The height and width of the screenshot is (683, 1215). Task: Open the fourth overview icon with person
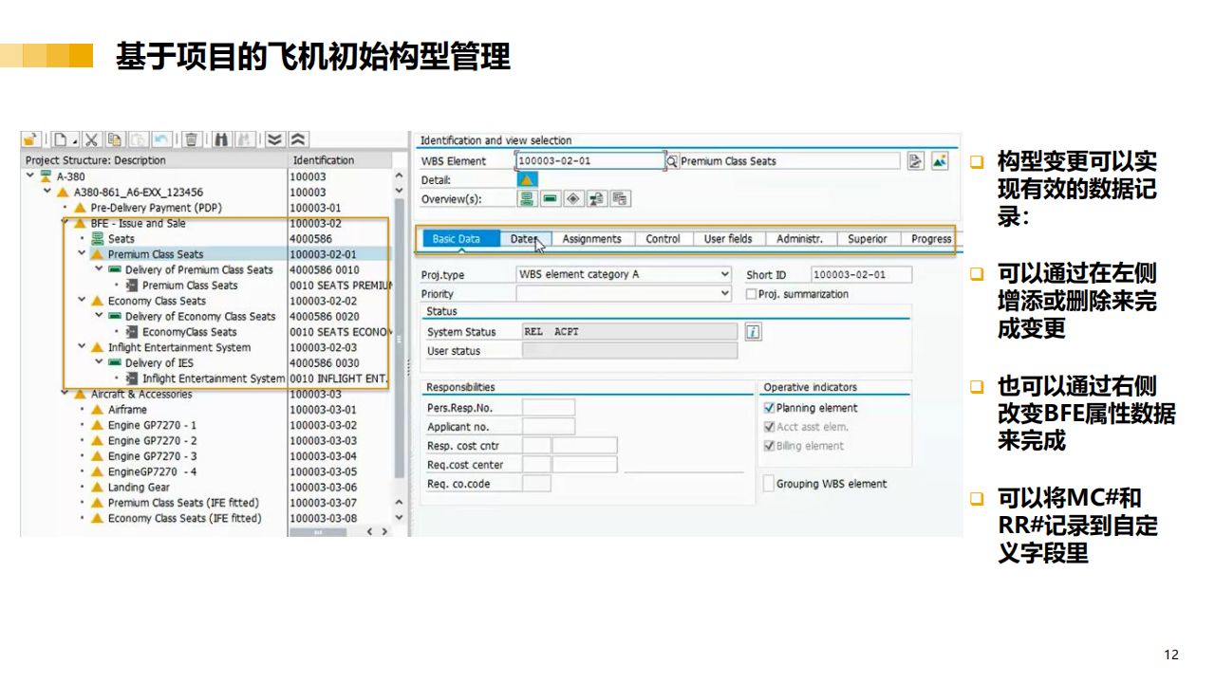[x=596, y=198]
